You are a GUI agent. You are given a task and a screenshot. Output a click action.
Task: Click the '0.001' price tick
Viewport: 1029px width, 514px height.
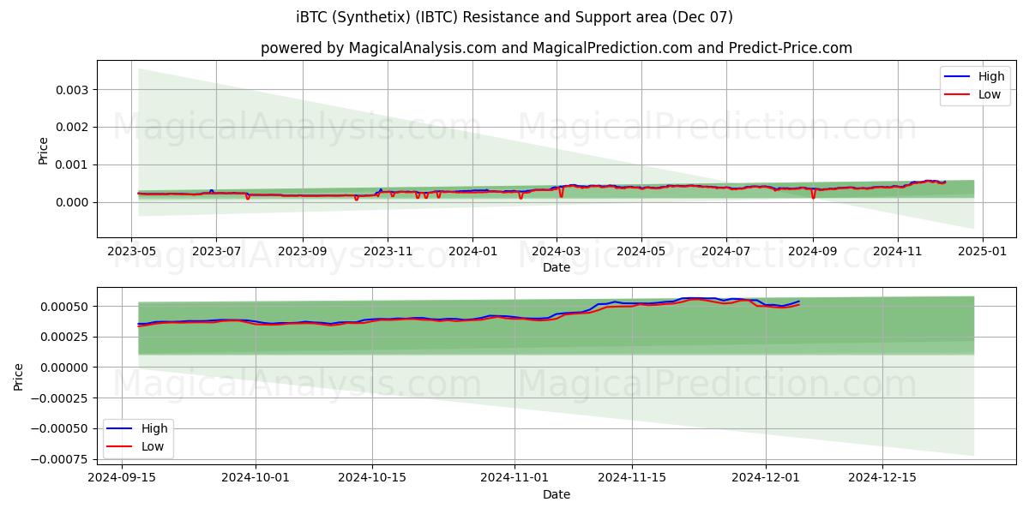click(x=73, y=164)
